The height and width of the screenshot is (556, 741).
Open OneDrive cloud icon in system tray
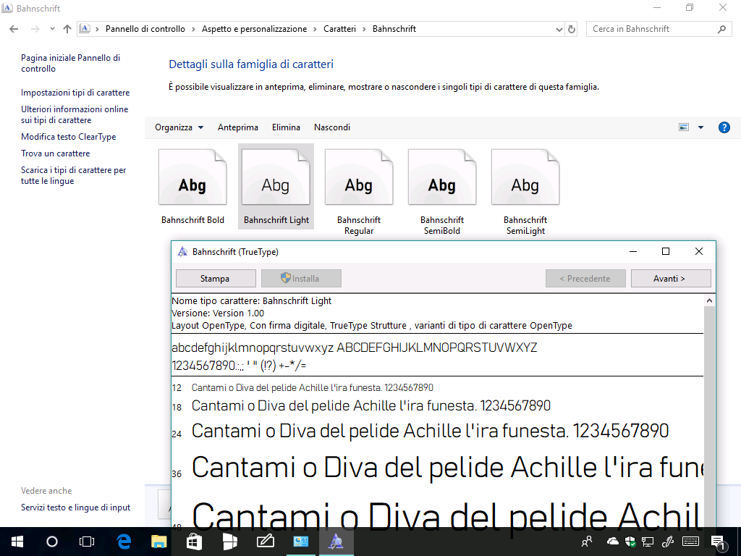point(612,542)
